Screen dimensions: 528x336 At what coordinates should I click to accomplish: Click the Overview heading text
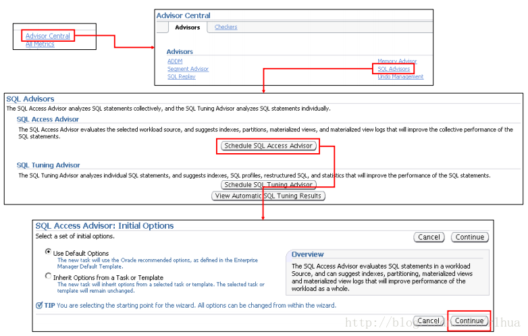point(307,254)
